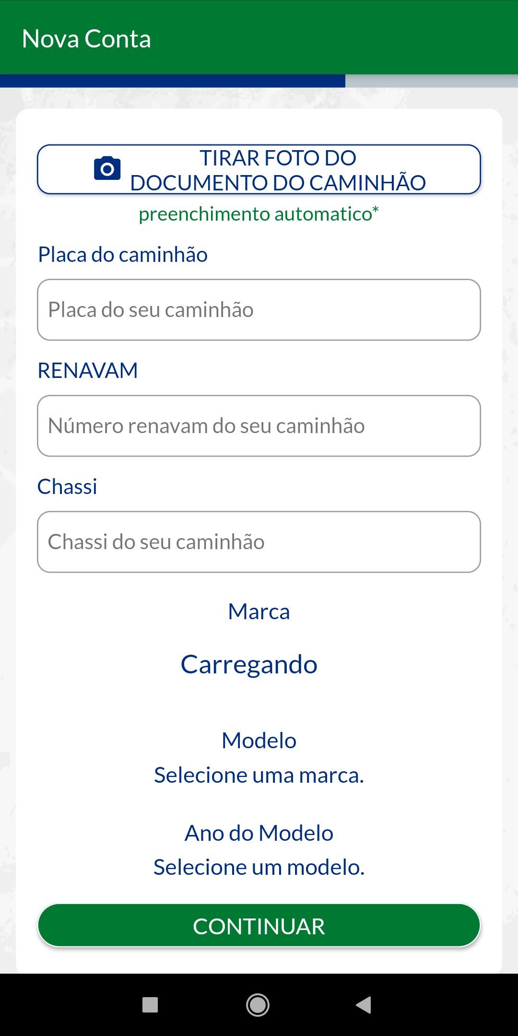518x1036 pixels.
Task: Focus the "Placa do seu caminhão" field
Action: (259, 310)
